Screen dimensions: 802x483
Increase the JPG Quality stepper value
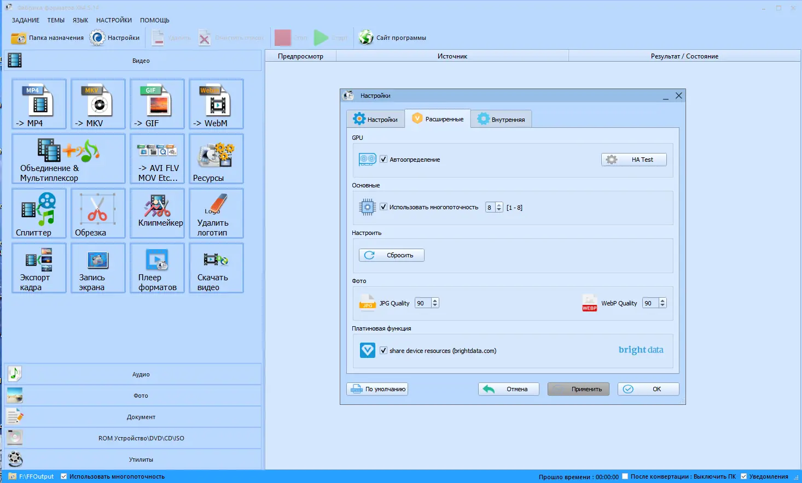[435, 301]
